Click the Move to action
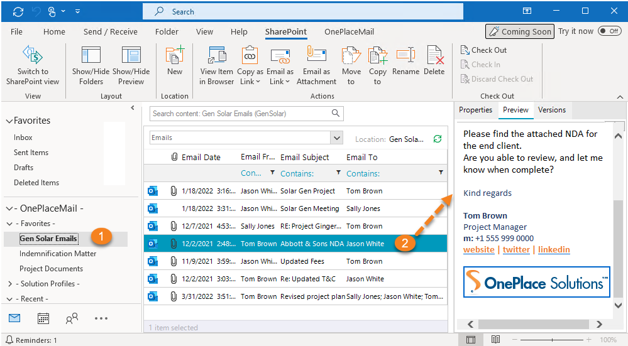628x346 pixels. tap(351, 65)
